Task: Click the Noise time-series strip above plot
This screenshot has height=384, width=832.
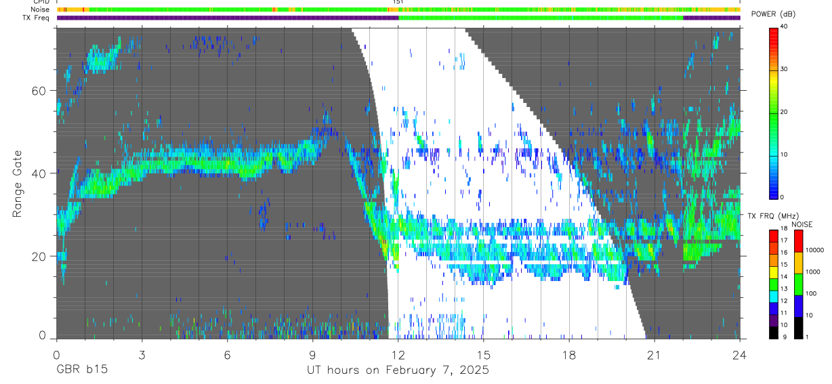Action: 398,9
